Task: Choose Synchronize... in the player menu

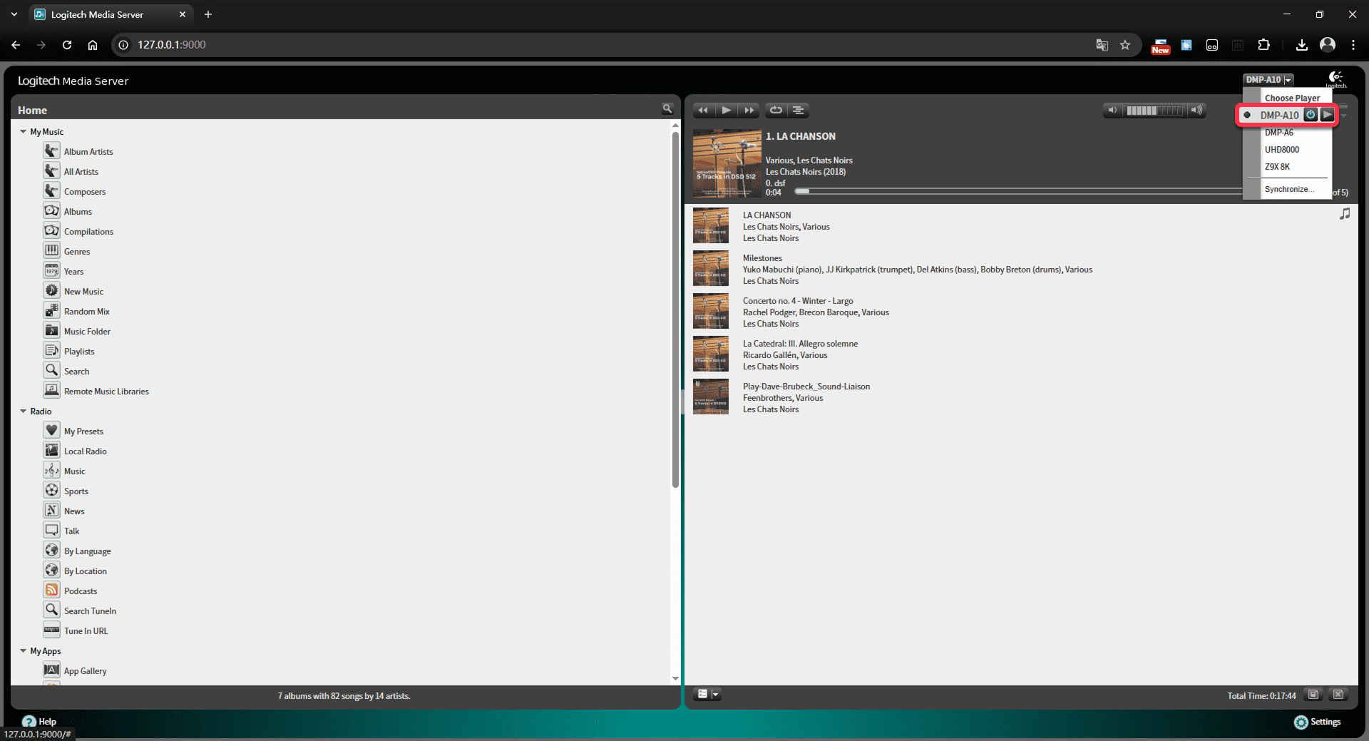Action: tap(1289, 189)
